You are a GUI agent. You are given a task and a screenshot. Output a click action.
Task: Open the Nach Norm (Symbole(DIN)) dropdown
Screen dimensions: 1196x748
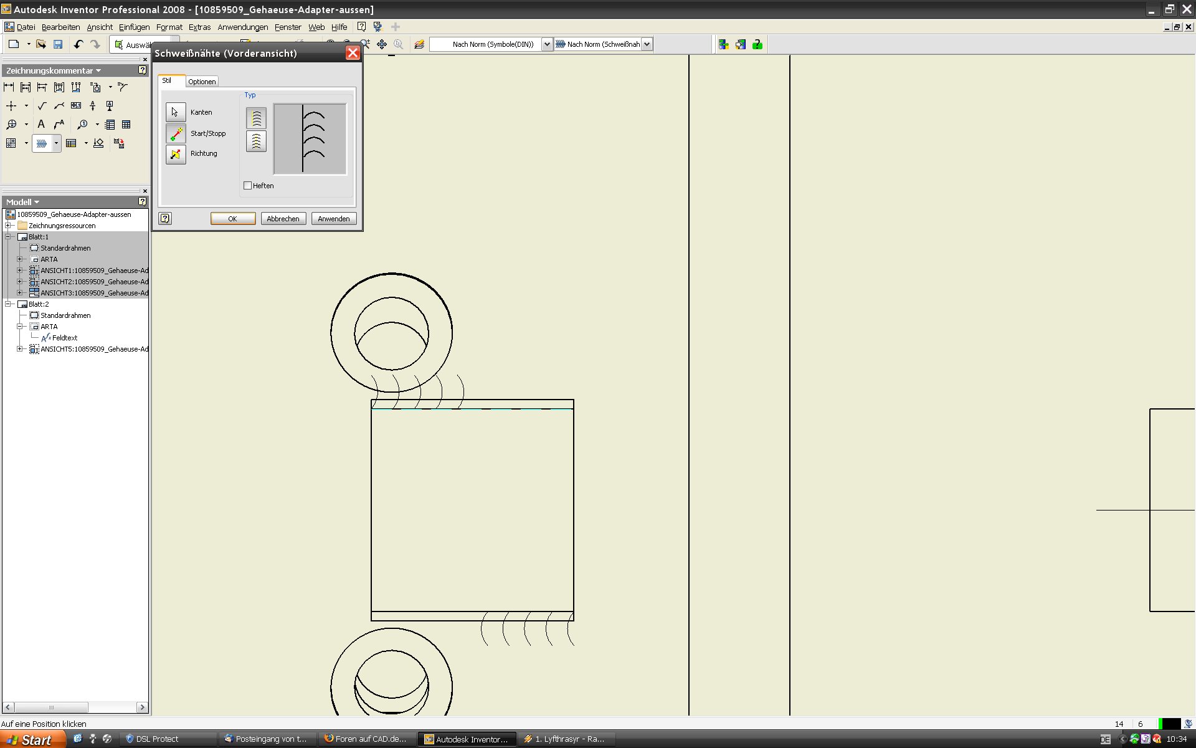coord(547,44)
